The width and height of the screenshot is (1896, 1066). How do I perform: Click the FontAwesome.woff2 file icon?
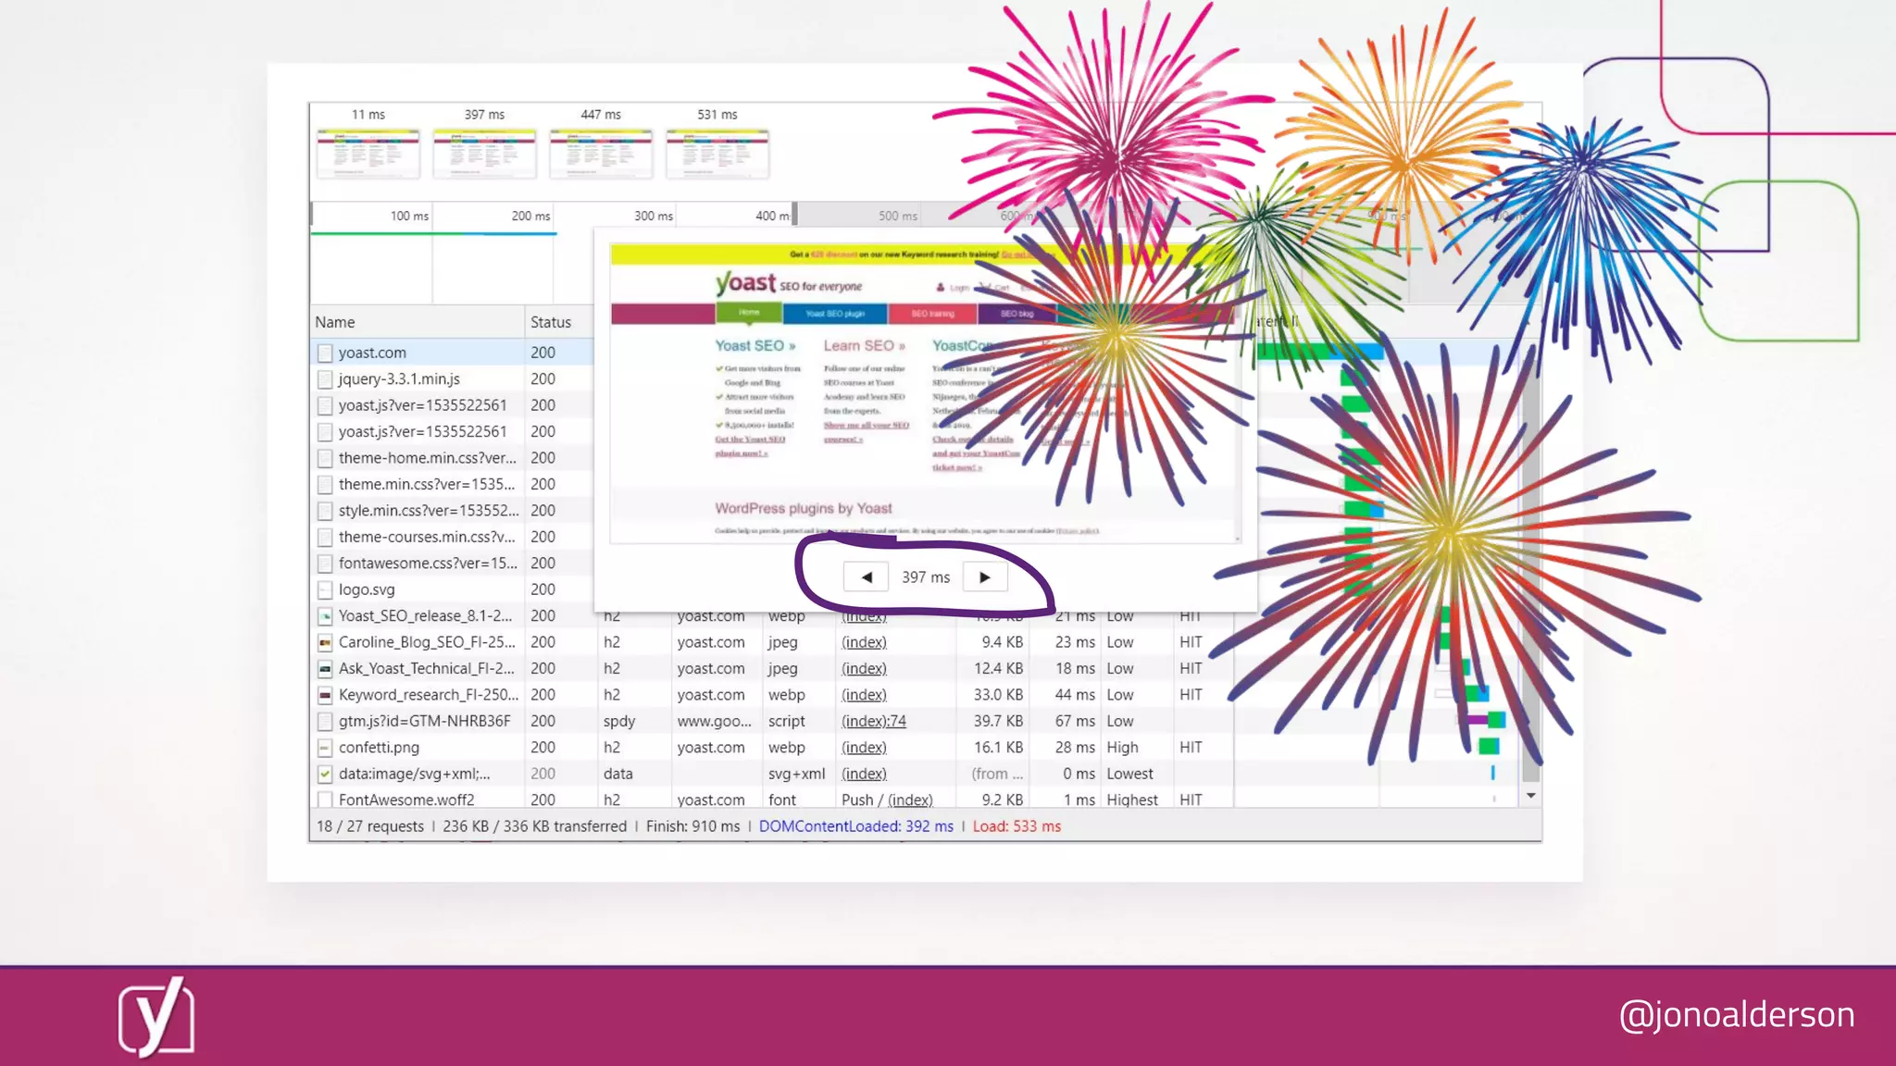tap(325, 799)
